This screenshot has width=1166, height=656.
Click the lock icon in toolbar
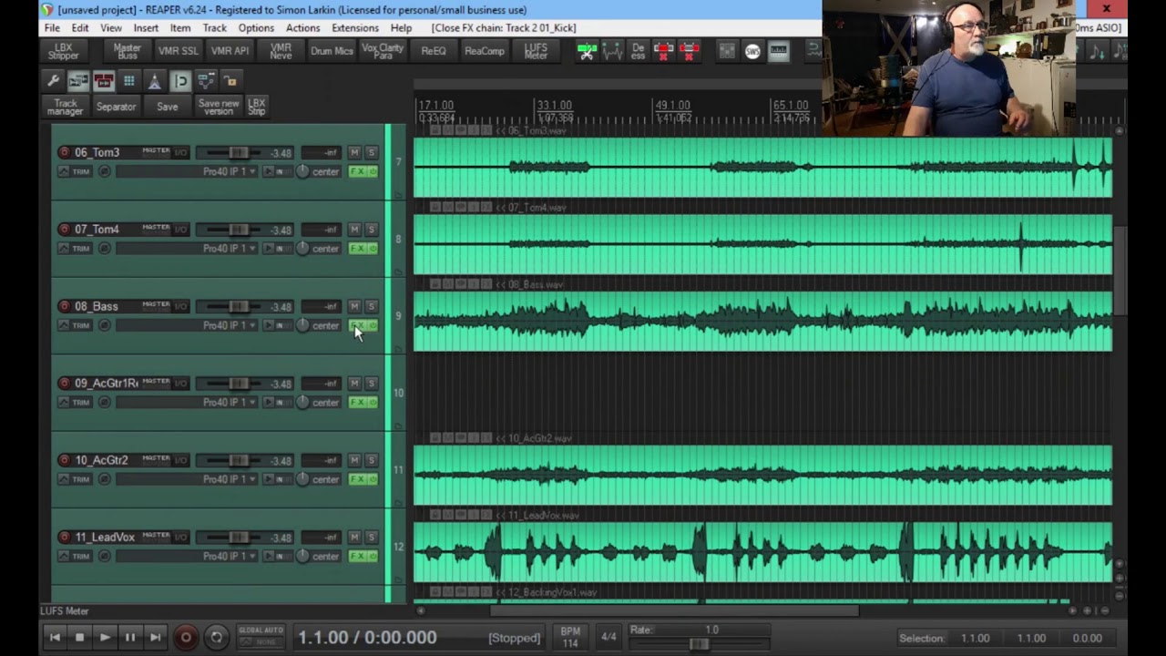point(230,81)
